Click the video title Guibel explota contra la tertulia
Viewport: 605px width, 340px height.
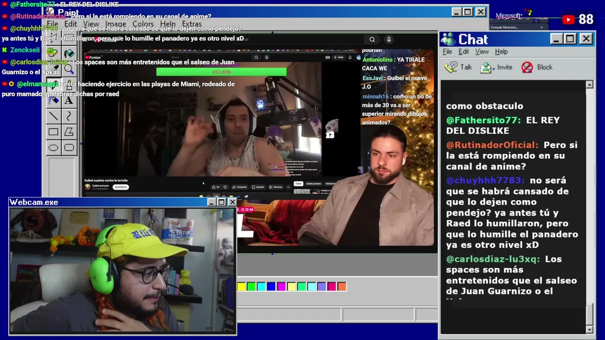[106, 180]
